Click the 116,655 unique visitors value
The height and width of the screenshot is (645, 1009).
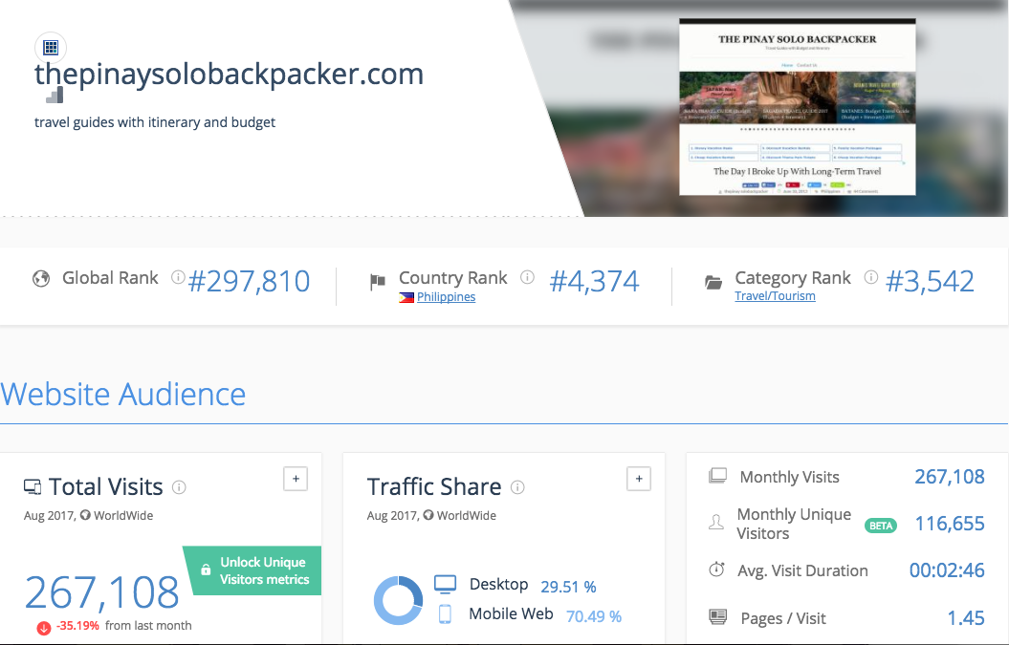tap(950, 524)
